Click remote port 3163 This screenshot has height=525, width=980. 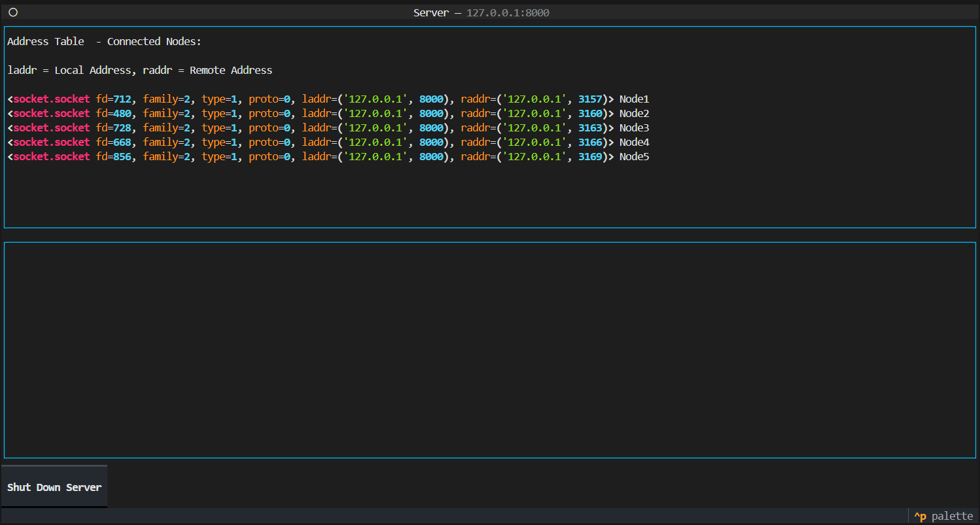[590, 128]
